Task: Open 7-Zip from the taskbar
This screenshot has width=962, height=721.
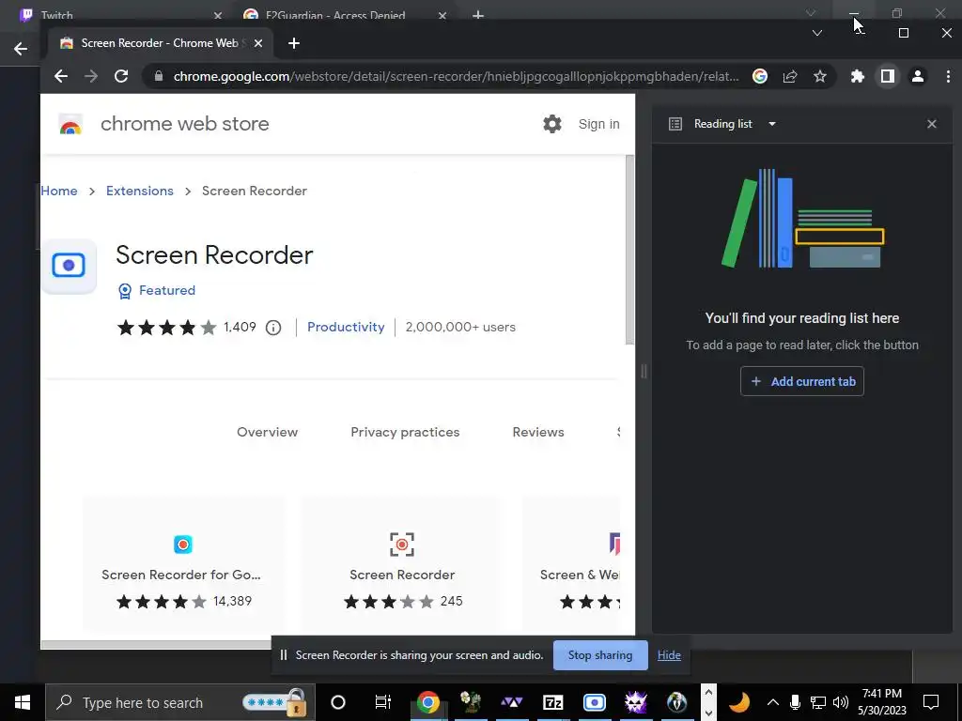Action: [x=552, y=702]
